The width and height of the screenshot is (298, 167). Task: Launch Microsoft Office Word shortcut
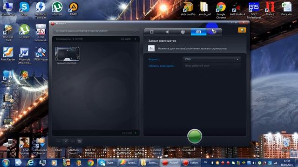click(x=24, y=56)
